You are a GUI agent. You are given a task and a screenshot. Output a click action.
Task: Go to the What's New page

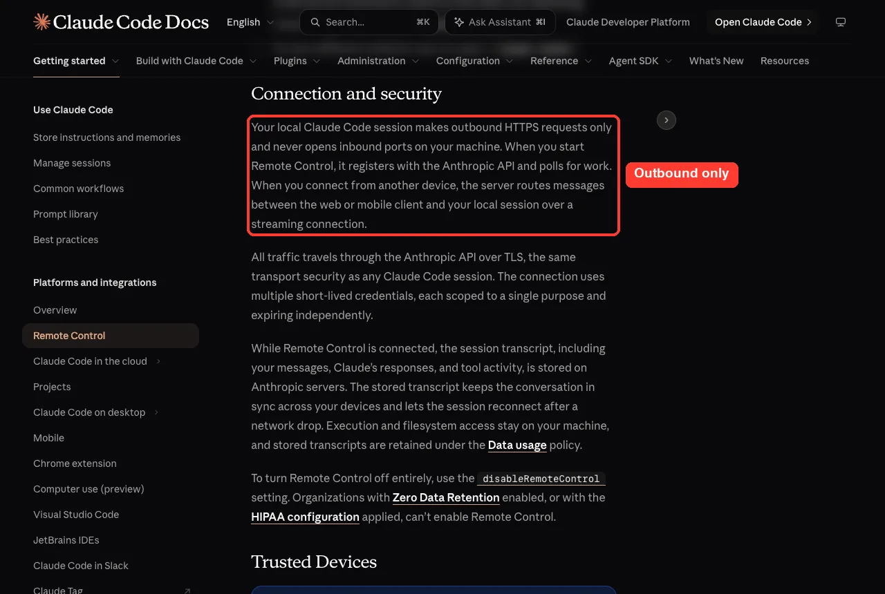[x=716, y=61]
